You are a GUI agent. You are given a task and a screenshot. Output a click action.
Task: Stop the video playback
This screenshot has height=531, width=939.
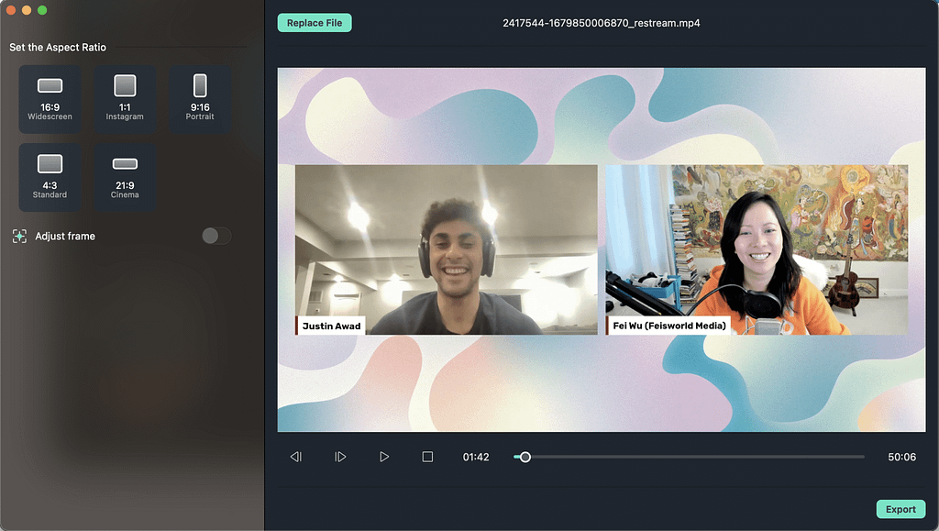click(x=427, y=457)
